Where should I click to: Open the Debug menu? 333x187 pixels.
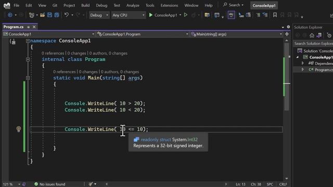[x=101, y=5]
